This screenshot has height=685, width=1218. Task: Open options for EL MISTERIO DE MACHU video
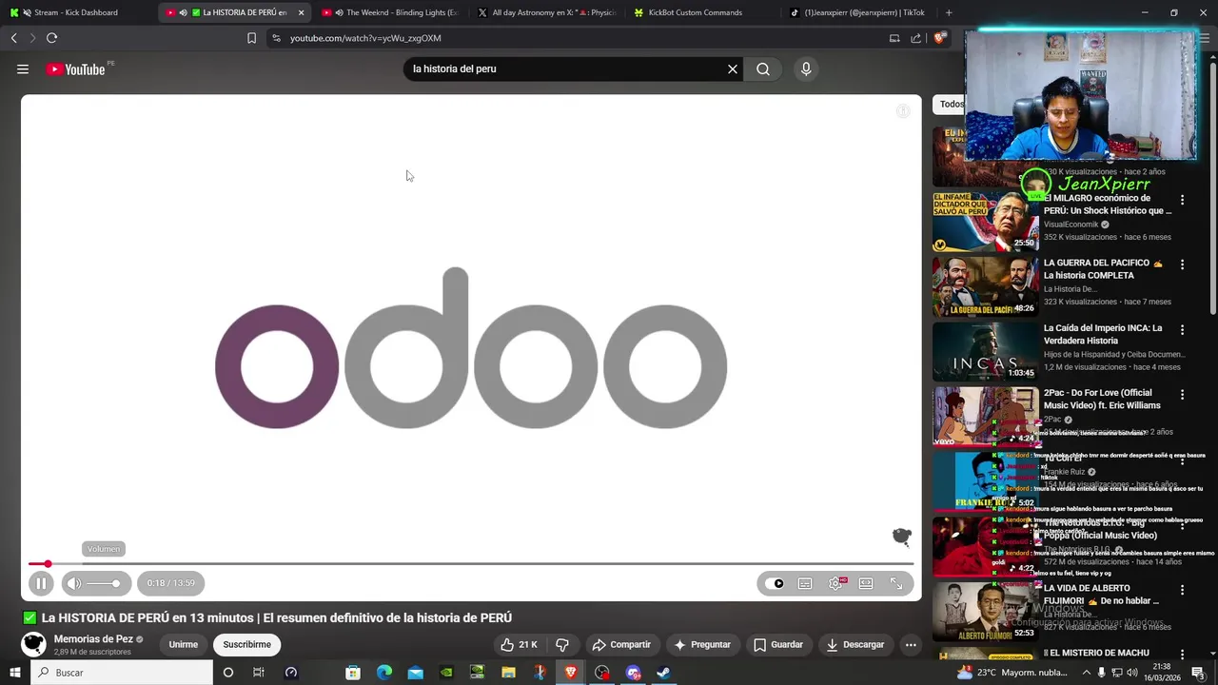[x=1183, y=655]
